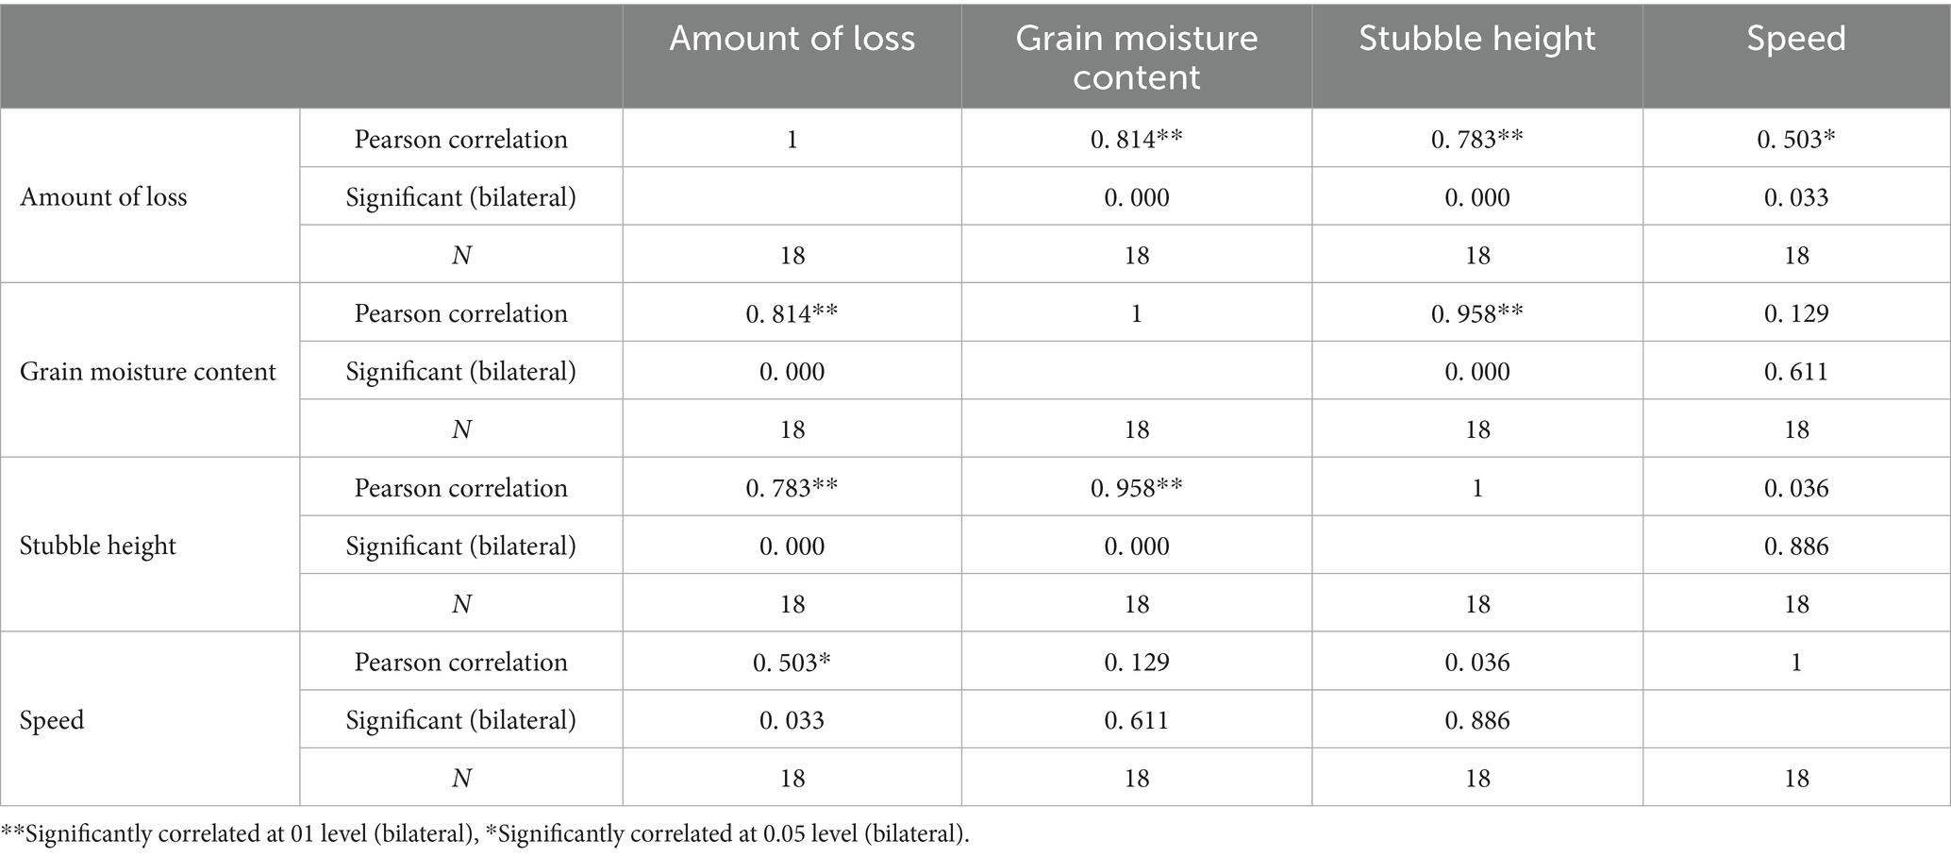Click the "N" label in the Amount of loss row

[x=460, y=255]
